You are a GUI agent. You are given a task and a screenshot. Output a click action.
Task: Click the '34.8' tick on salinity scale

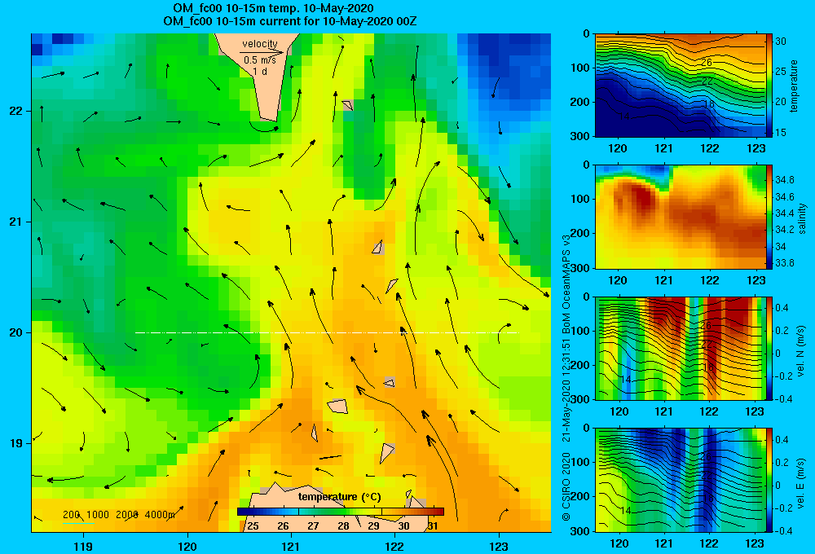785,180
